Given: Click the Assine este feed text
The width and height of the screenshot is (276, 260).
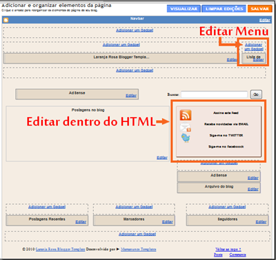Looking at the screenshot, I should pos(226,113).
